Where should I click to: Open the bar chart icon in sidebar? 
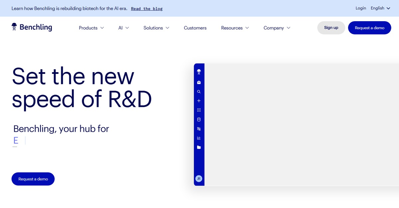[x=199, y=138]
